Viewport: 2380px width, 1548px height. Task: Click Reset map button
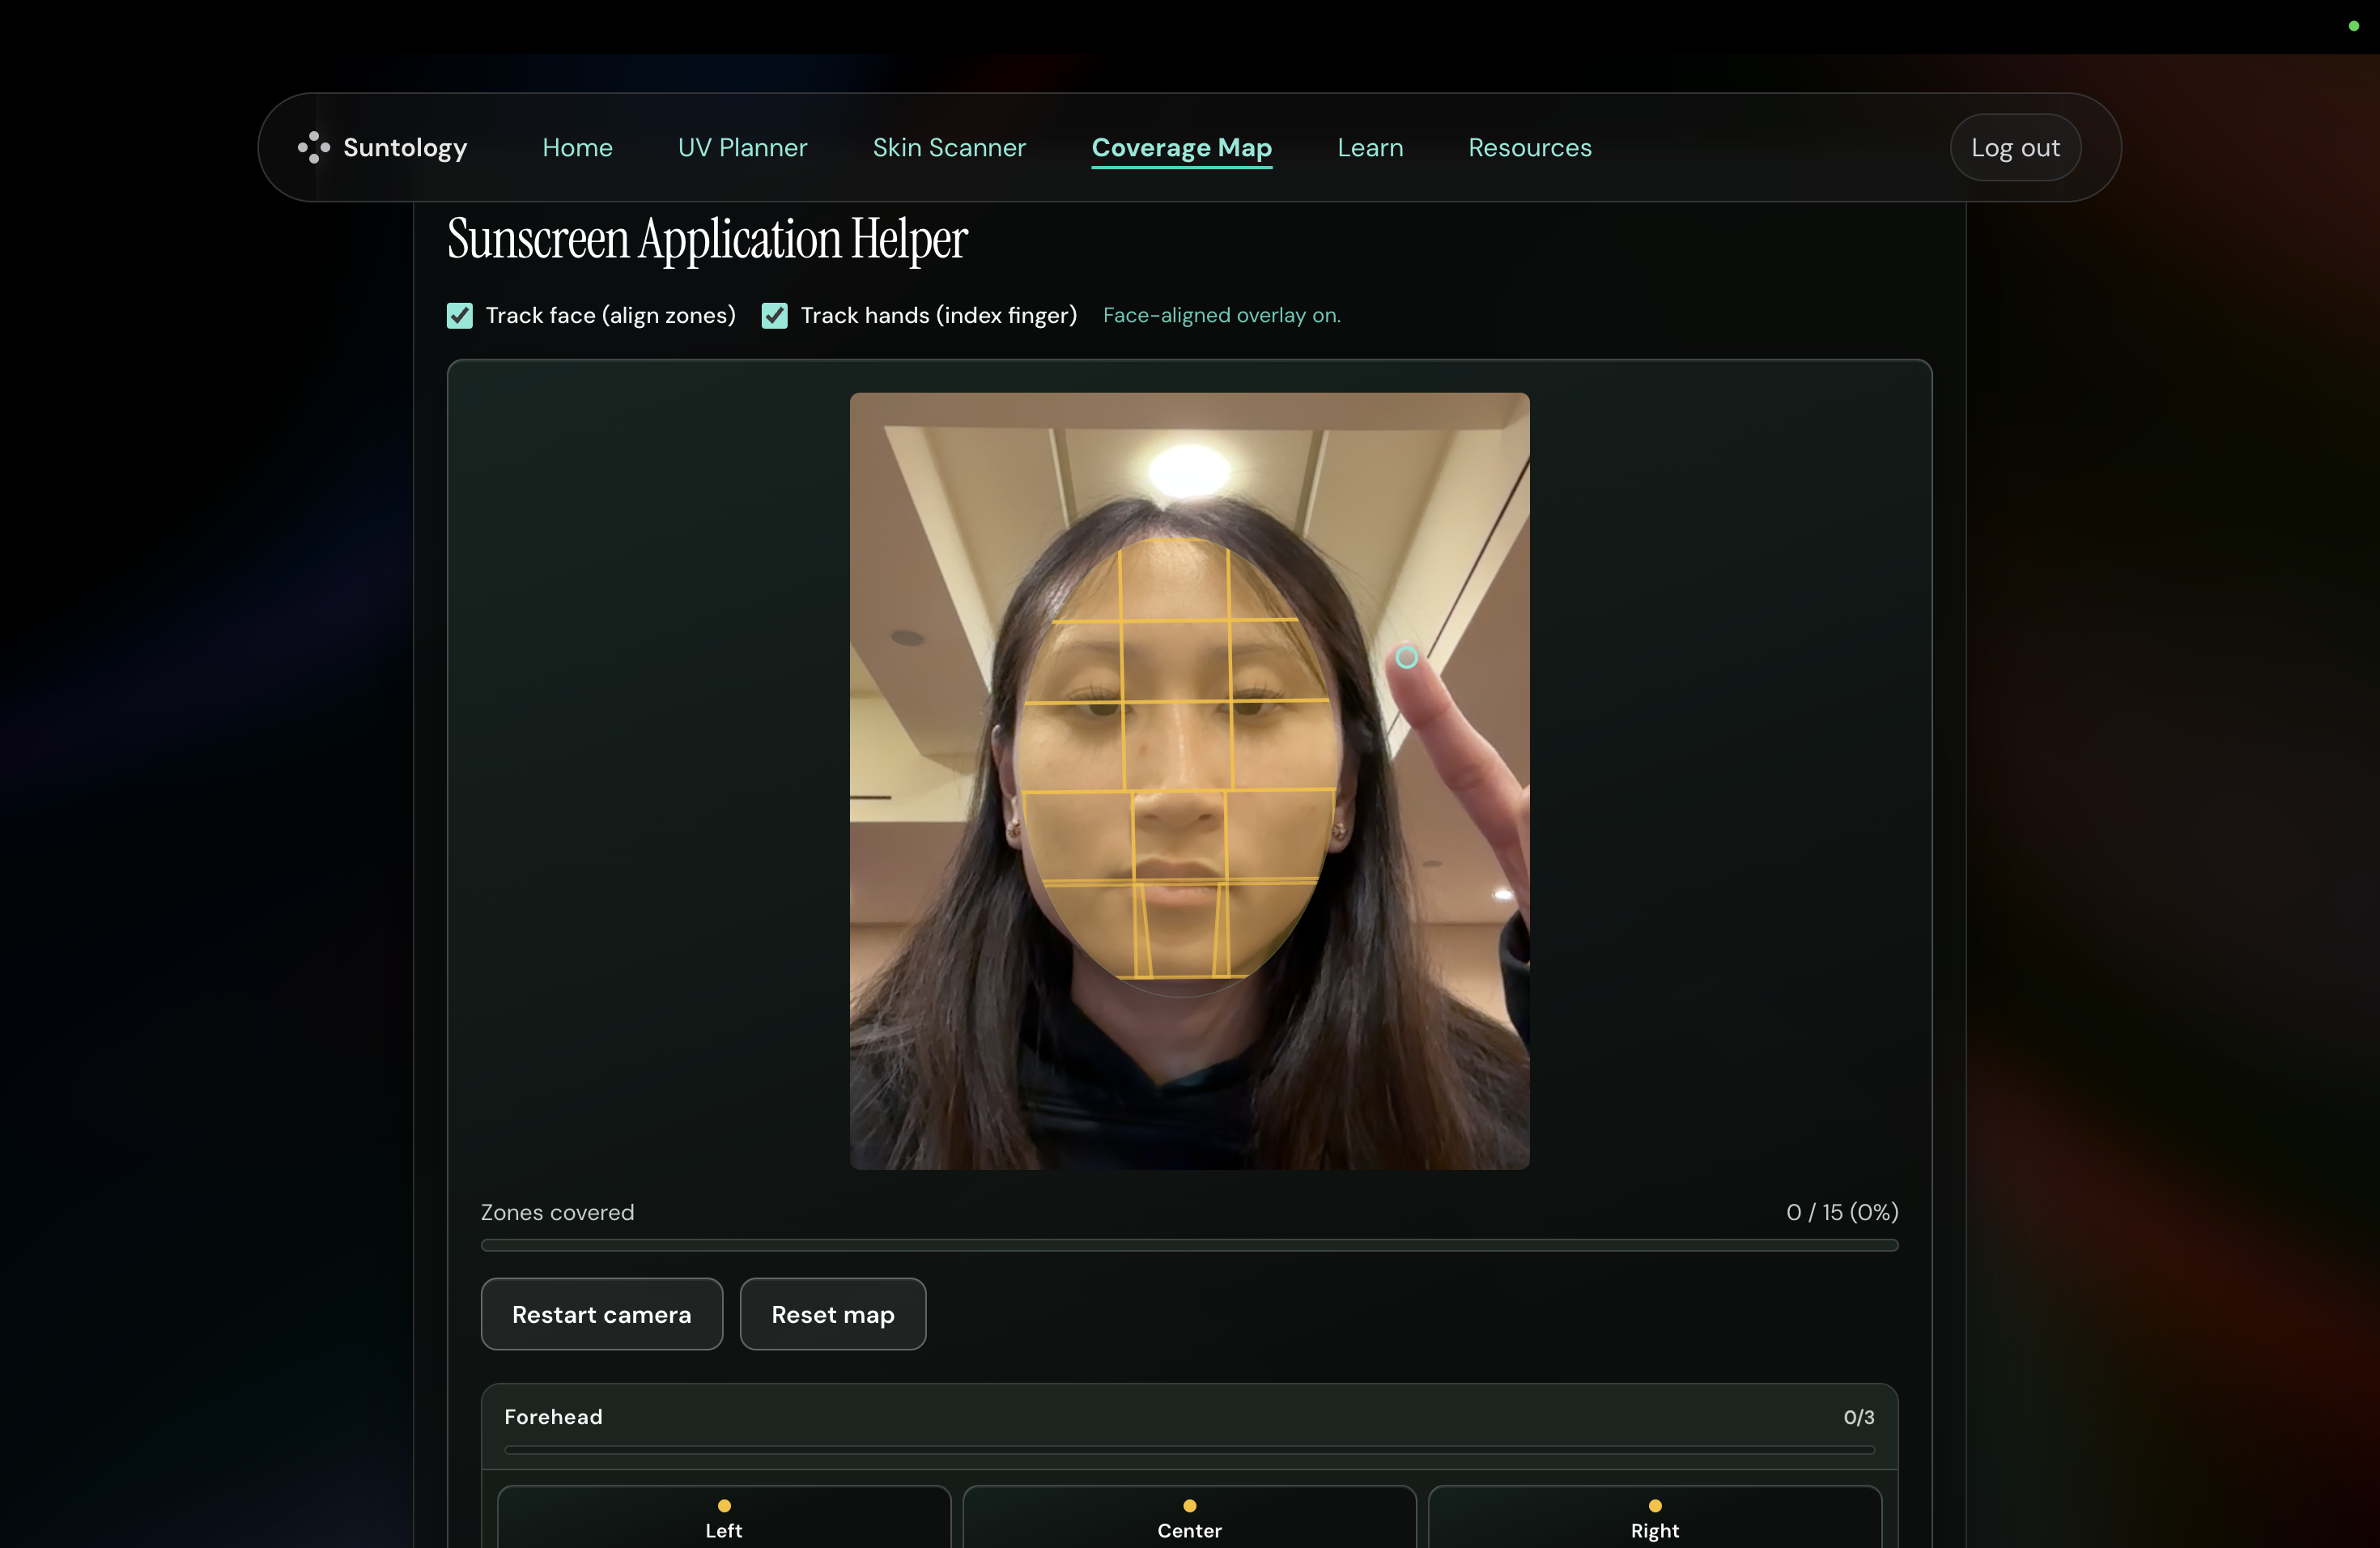[x=832, y=1314]
